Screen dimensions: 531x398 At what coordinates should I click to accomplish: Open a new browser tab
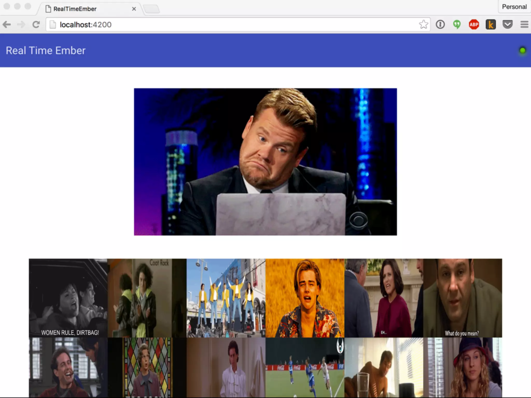point(151,9)
